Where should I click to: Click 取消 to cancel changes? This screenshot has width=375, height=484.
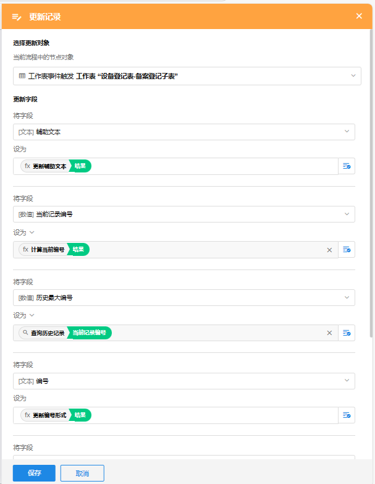(82, 473)
